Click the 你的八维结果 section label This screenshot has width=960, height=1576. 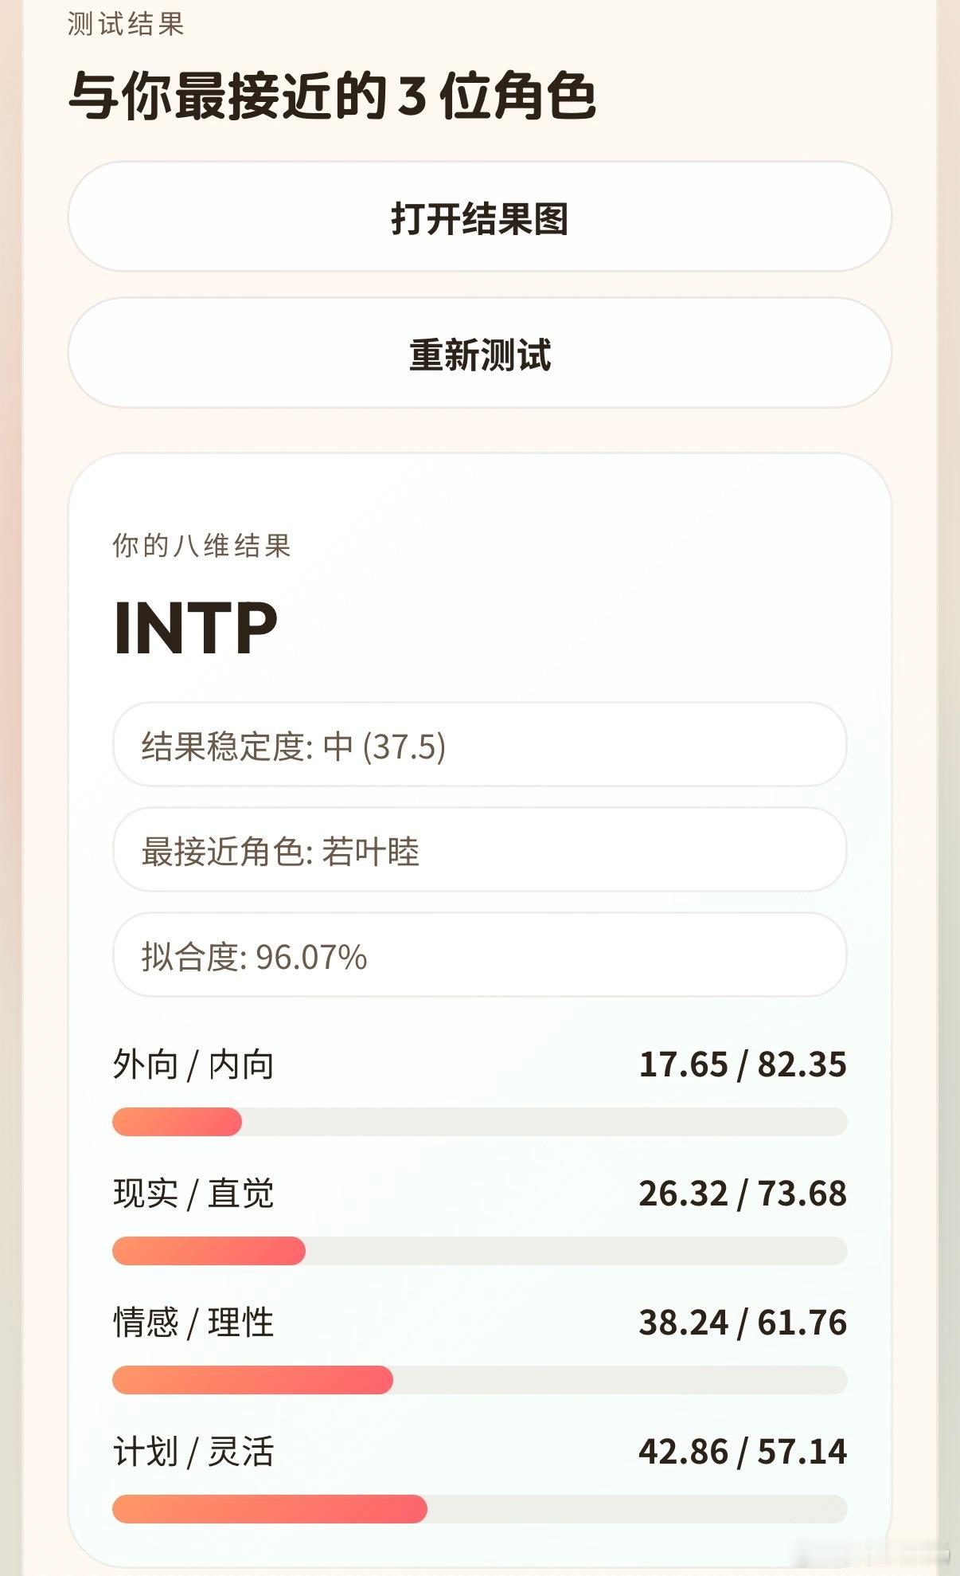point(202,546)
